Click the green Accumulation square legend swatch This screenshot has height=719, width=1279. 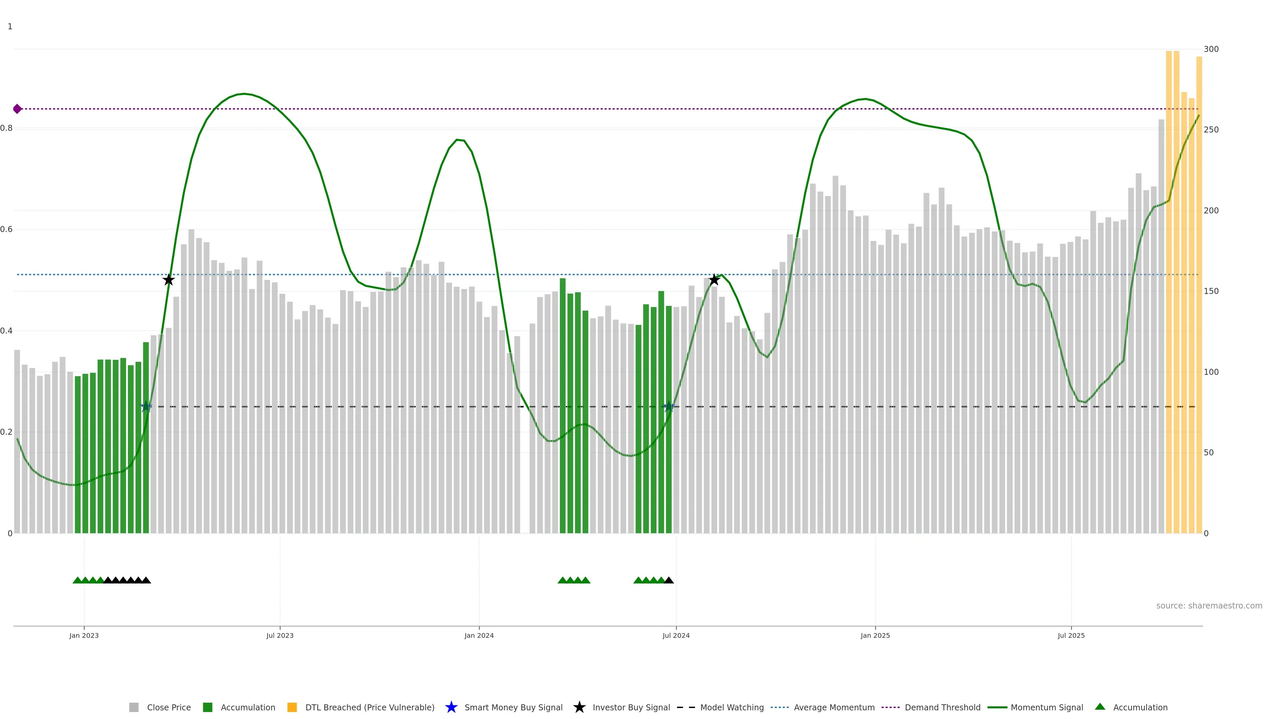point(208,707)
